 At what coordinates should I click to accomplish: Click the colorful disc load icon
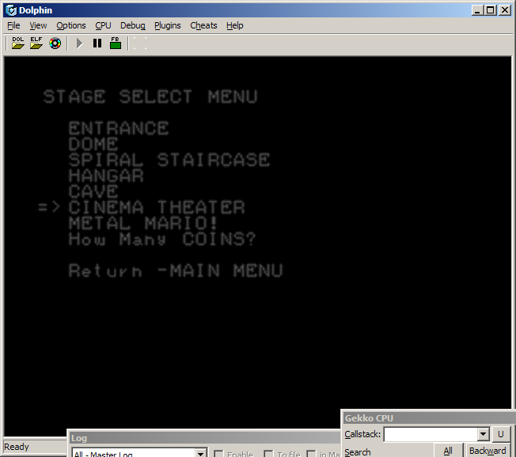(55, 43)
